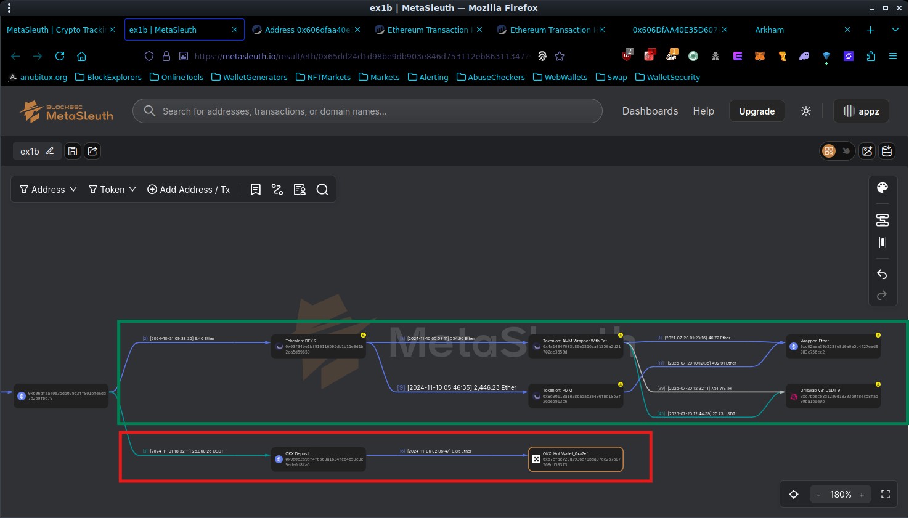Open the Dashboards menu item
Screen dimensions: 909x518
tap(650, 111)
